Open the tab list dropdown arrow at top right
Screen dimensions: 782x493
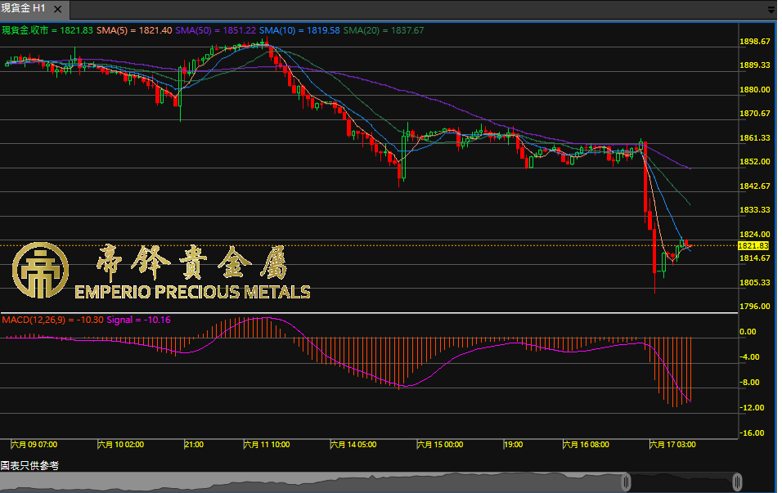coord(771,11)
